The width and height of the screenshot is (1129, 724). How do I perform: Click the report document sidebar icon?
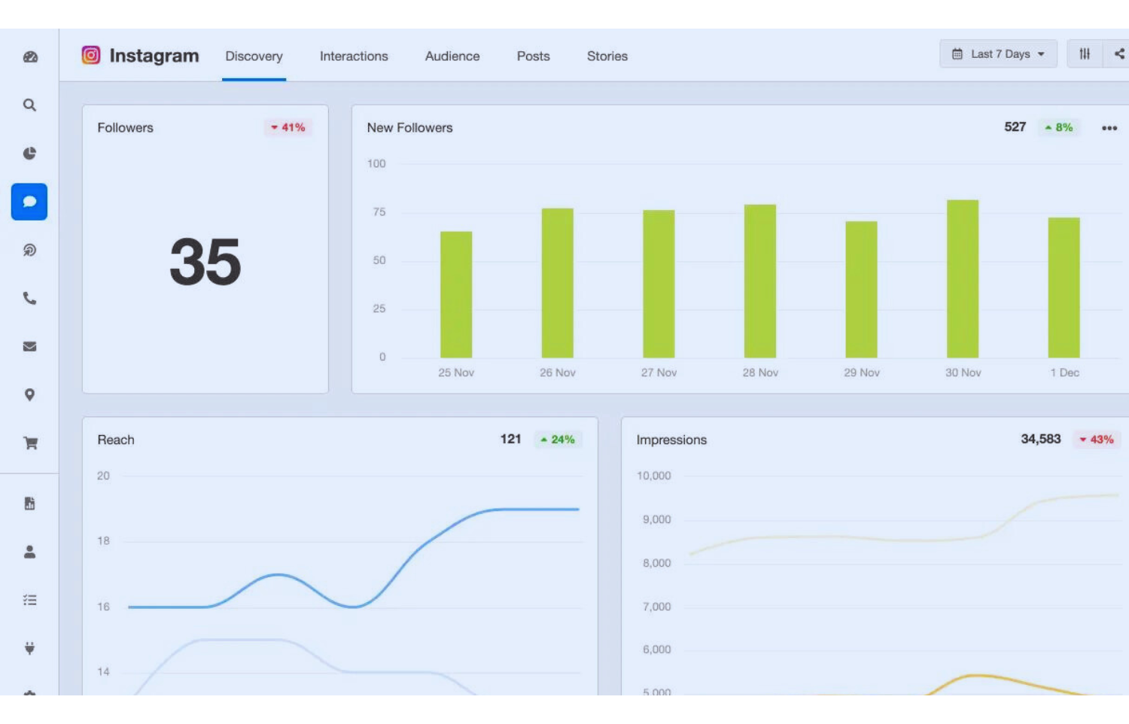pyautogui.click(x=29, y=503)
